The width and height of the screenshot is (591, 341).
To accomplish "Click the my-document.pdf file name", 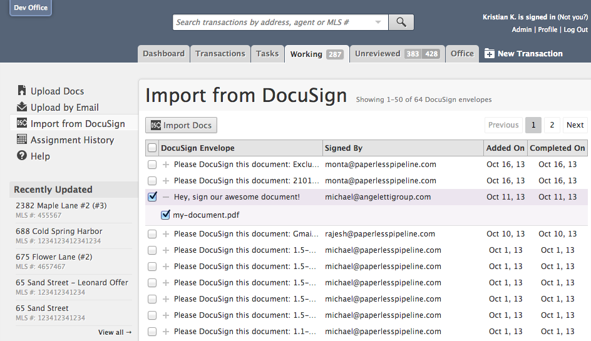I will click(x=206, y=215).
